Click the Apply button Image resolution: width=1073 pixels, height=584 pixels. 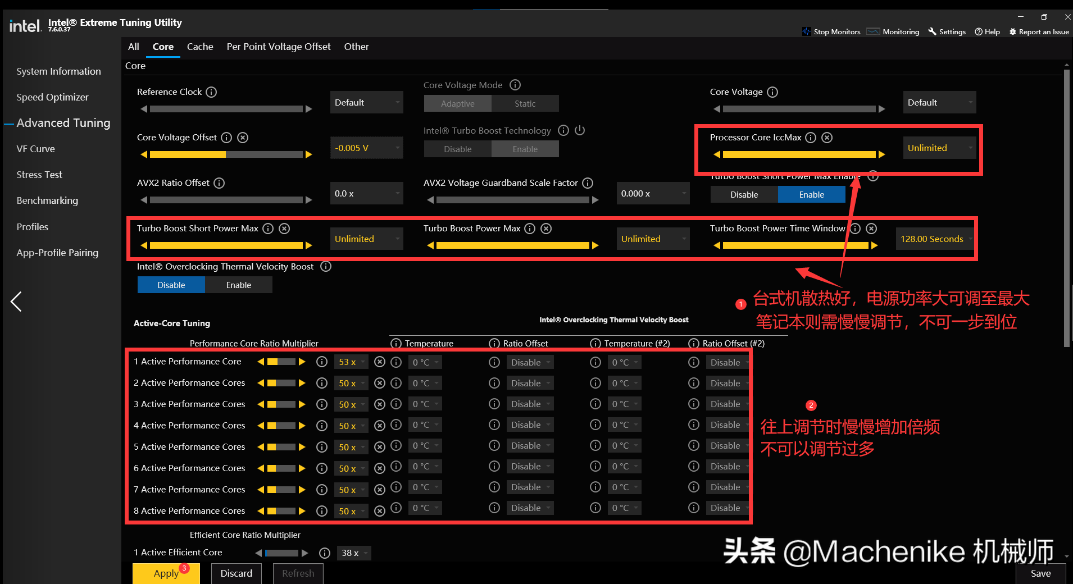tap(166, 573)
